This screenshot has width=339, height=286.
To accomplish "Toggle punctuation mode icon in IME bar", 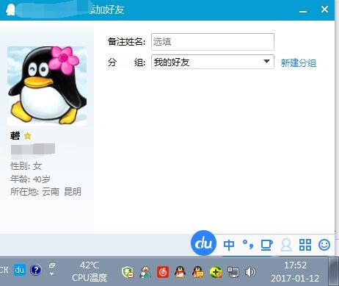I will coord(248,244).
